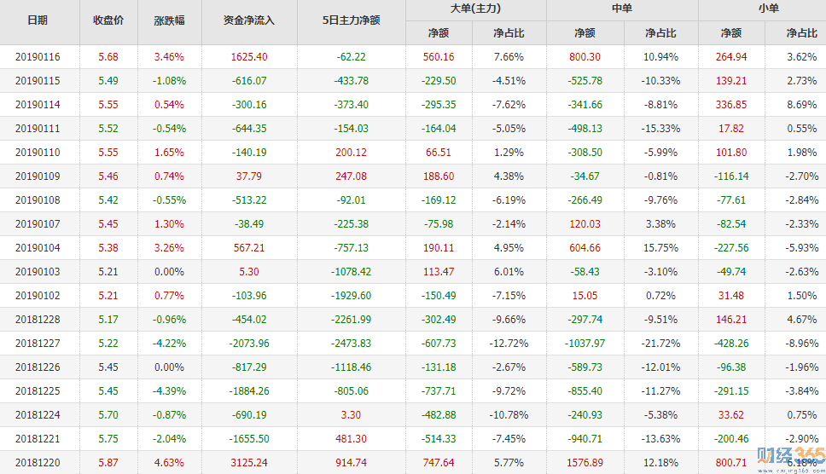Screen dimensions: 826x474
Task: Click the 大单(主力) group header
Action: [475, 9]
